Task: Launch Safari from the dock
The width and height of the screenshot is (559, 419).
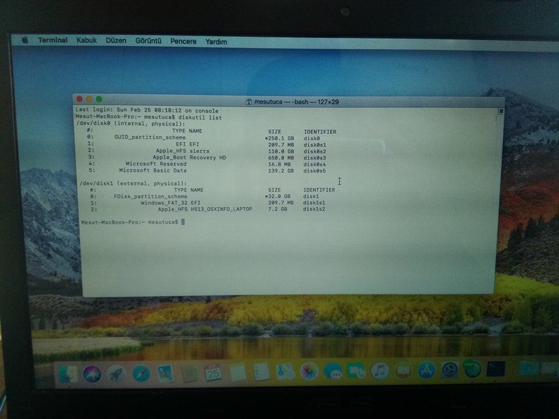Action: click(141, 373)
